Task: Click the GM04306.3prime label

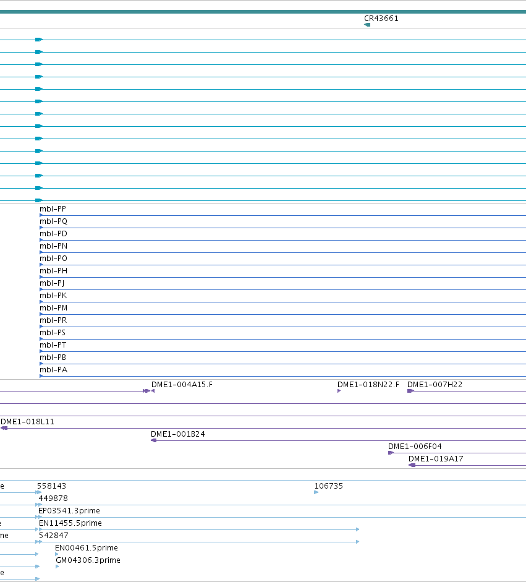Action: 88,560
